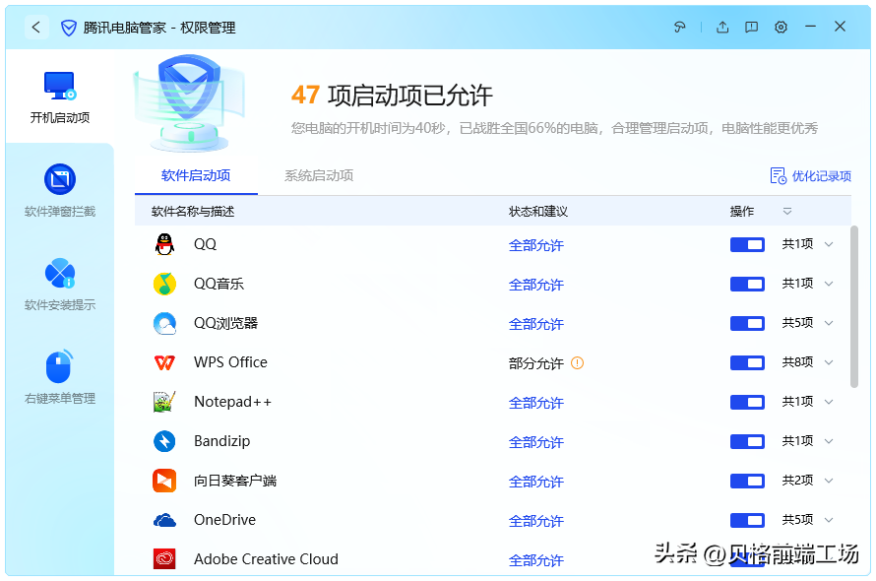Image resolution: width=876 pixels, height=581 pixels.
Task: Click 共2项 count in 向日葵客户端 row
Action: tap(797, 481)
